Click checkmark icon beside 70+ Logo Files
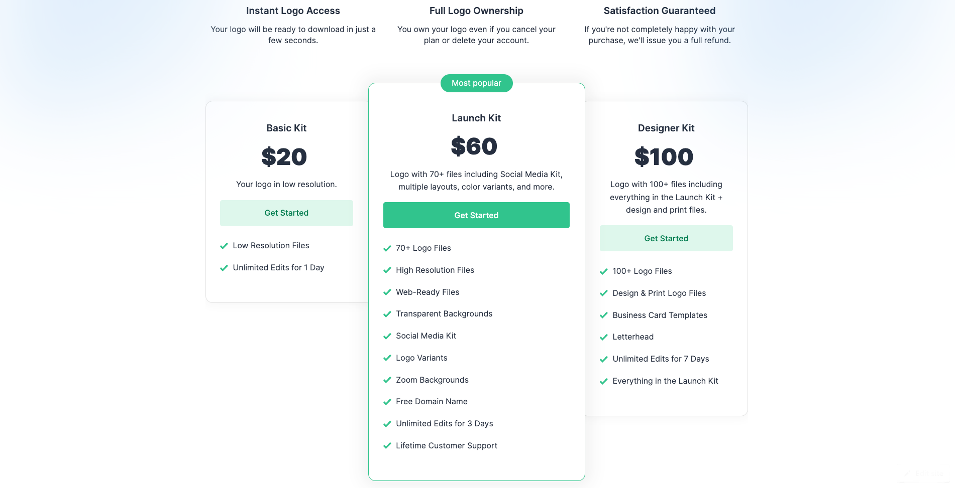Screen dimensions: 955x488 [x=387, y=248]
